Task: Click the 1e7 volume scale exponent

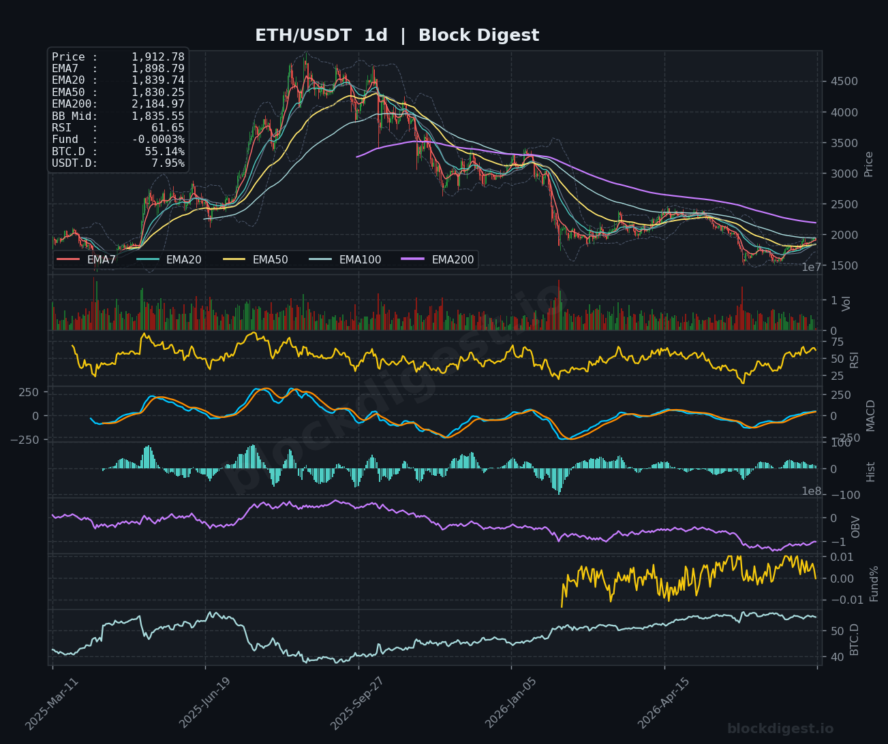Action: coord(811,268)
